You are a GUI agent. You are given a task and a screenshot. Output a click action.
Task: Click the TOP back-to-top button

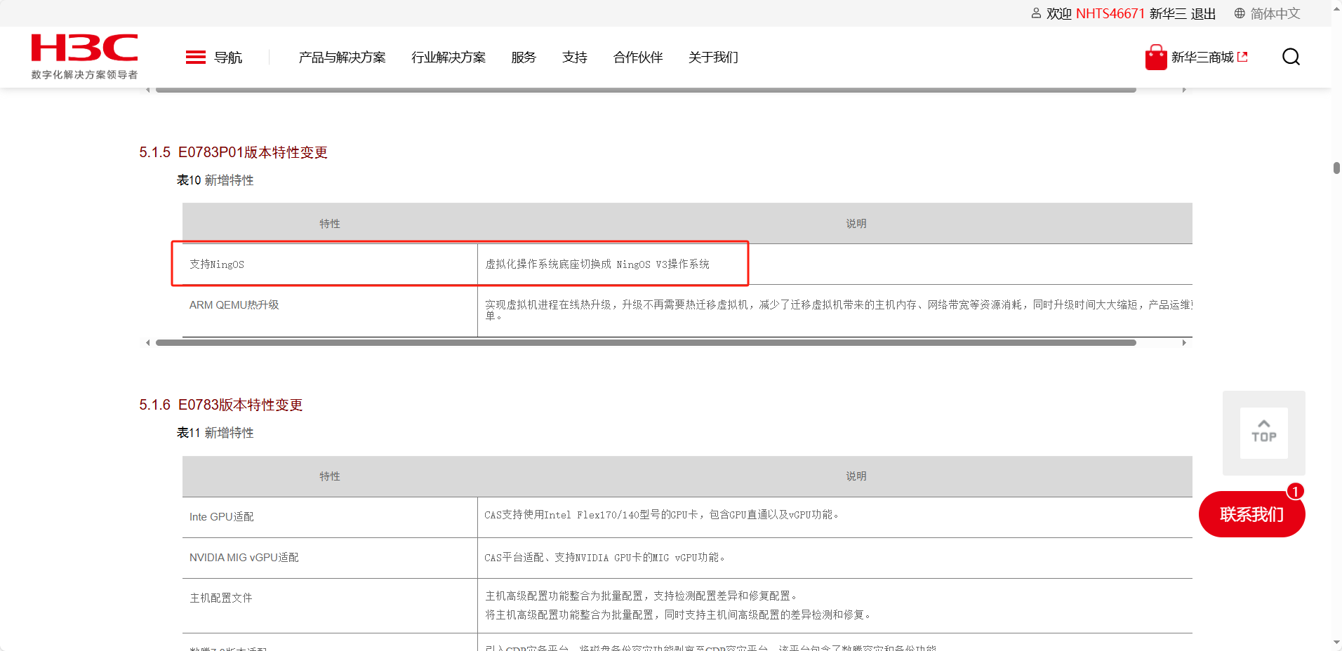1264,433
